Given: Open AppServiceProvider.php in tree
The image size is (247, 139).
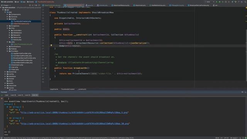Looking at the screenshot, I should pyautogui.click(x=22, y=53).
